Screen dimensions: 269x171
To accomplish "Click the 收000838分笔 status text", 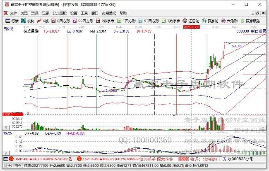I will 240,159.
